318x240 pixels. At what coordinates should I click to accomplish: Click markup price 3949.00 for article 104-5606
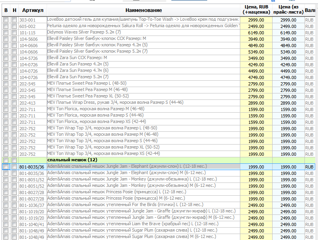tap(256, 39)
